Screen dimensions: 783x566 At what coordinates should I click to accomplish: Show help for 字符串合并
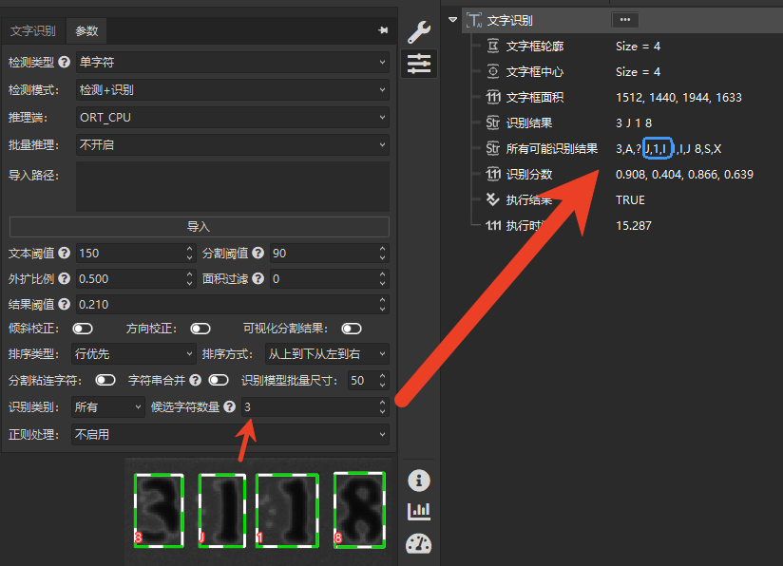click(195, 380)
